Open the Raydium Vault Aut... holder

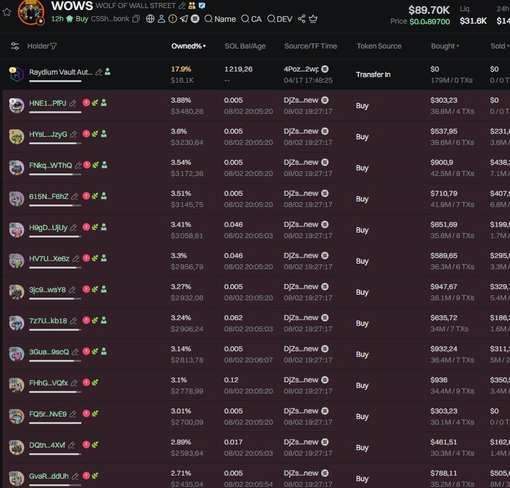click(x=61, y=72)
